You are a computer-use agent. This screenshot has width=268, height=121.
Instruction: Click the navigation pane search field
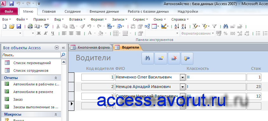point(31,55)
